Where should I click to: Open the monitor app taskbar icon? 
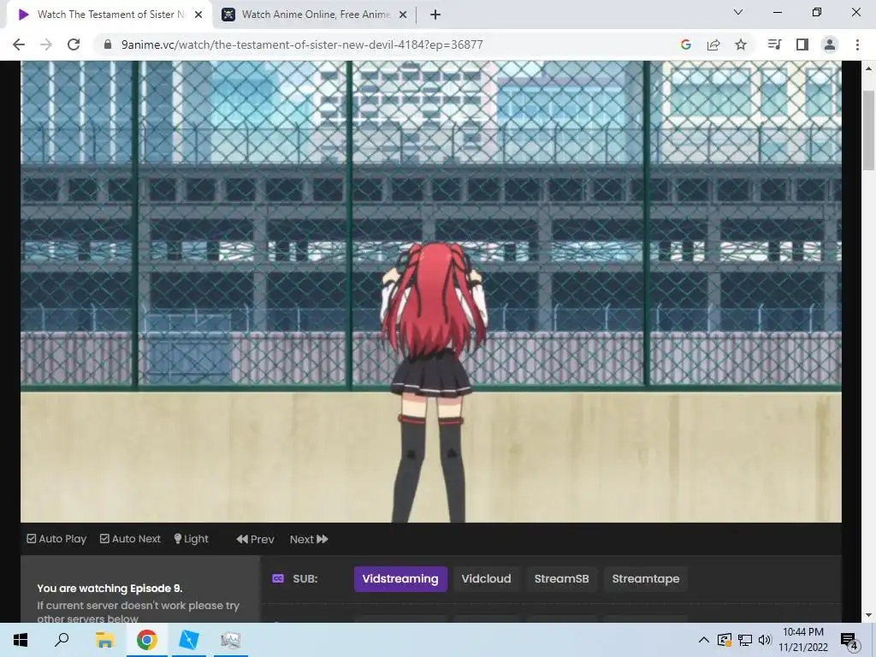pyautogui.click(x=230, y=640)
